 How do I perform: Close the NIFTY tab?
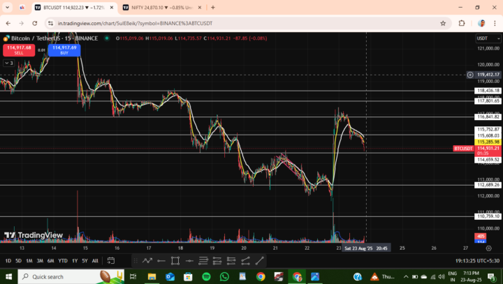(200, 8)
